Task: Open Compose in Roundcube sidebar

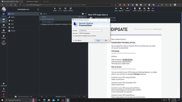Action: coord(4,15)
